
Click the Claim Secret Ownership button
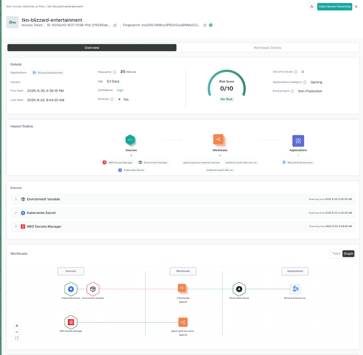point(334,7)
